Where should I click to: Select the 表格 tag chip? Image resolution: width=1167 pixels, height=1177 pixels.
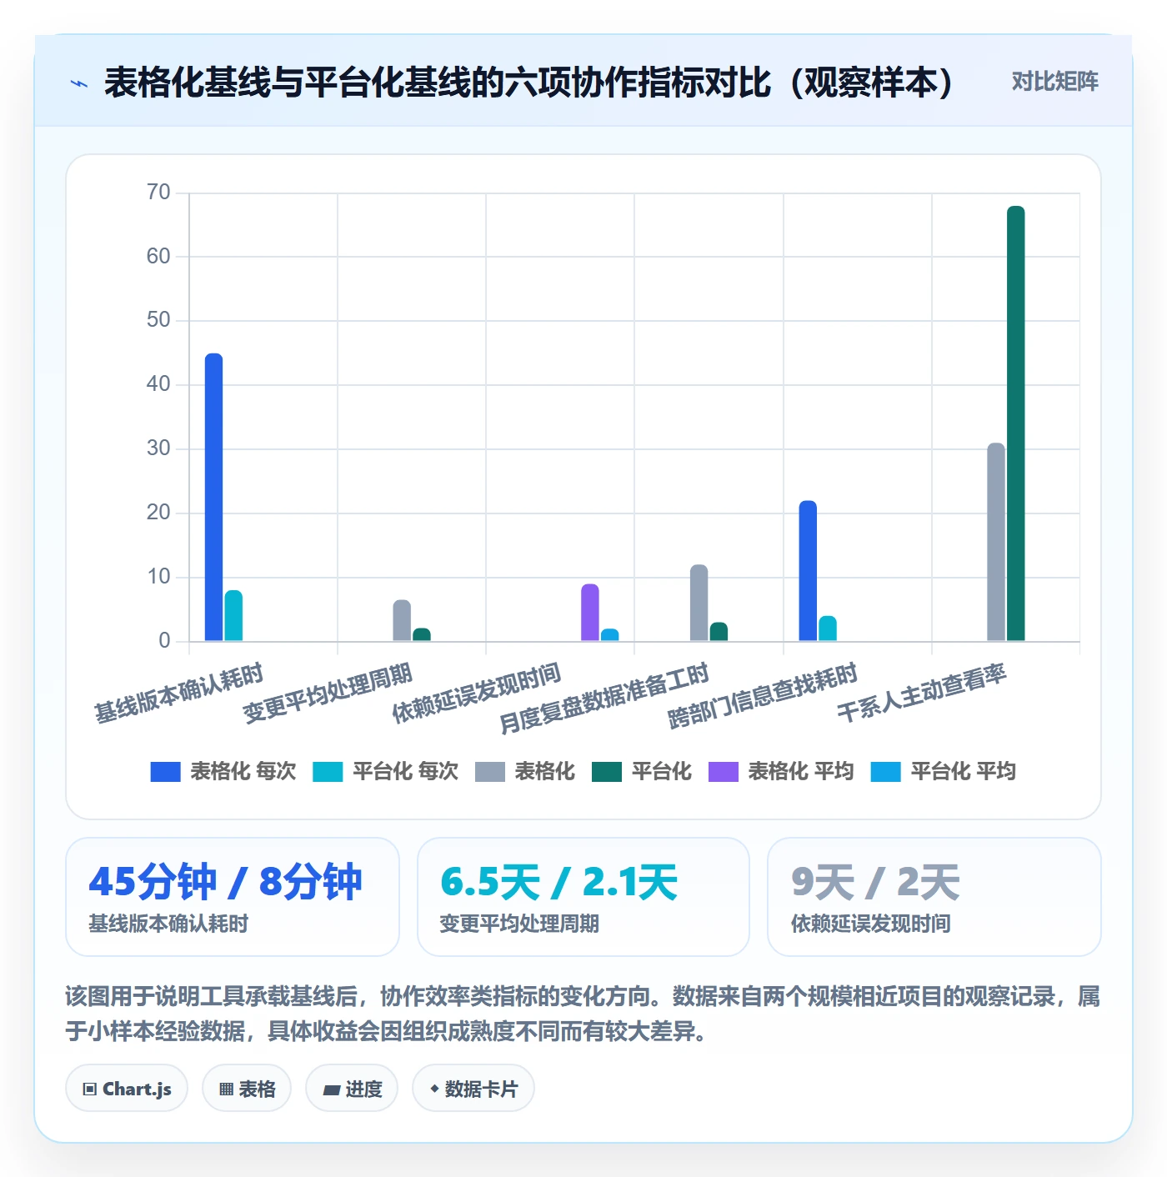click(247, 1089)
